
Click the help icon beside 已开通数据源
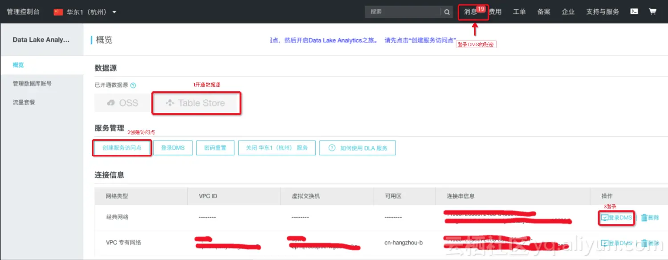[x=133, y=85]
